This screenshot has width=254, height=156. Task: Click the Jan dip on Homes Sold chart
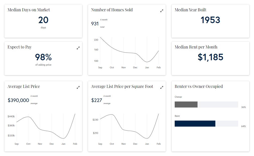(147, 61)
